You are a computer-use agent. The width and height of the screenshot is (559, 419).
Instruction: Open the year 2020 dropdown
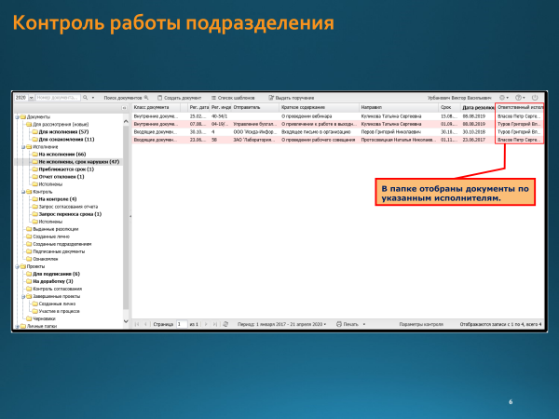22,97
